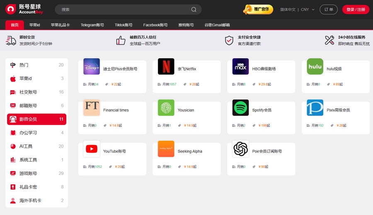Open the 苹果id navigation tab
The image size is (373, 215).
click(34, 25)
